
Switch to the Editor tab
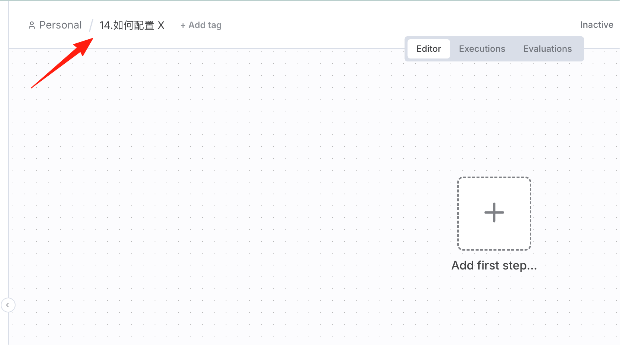pyautogui.click(x=429, y=49)
